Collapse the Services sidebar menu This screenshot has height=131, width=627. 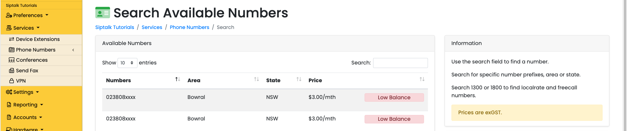[x=23, y=28]
